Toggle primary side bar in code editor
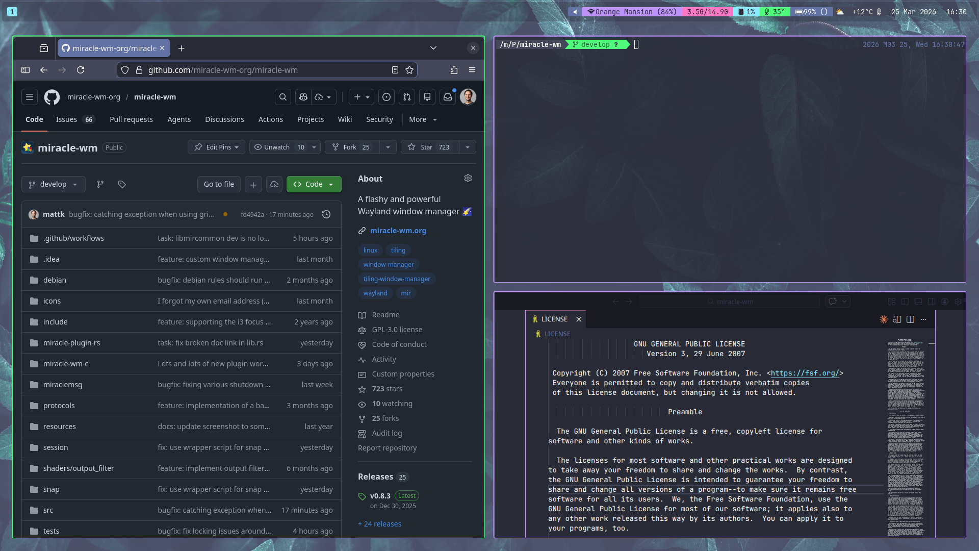Image resolution: width=979 pixels, height=551 pixels. (x=905, y=302)
